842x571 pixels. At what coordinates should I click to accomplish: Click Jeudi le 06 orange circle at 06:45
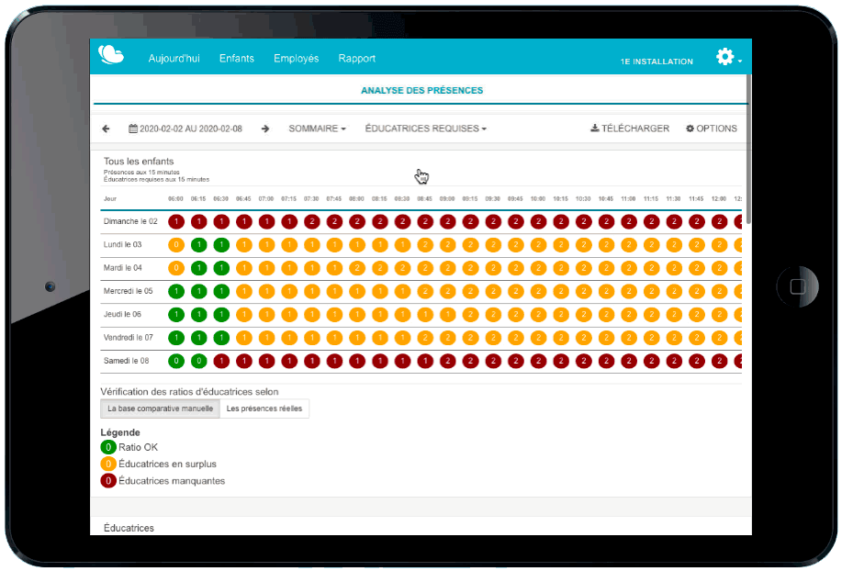tap(244, 315)
